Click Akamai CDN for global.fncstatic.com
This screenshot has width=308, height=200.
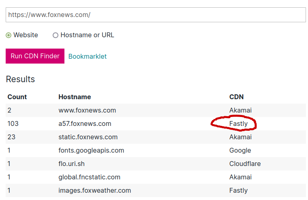(x=240, y=177)
